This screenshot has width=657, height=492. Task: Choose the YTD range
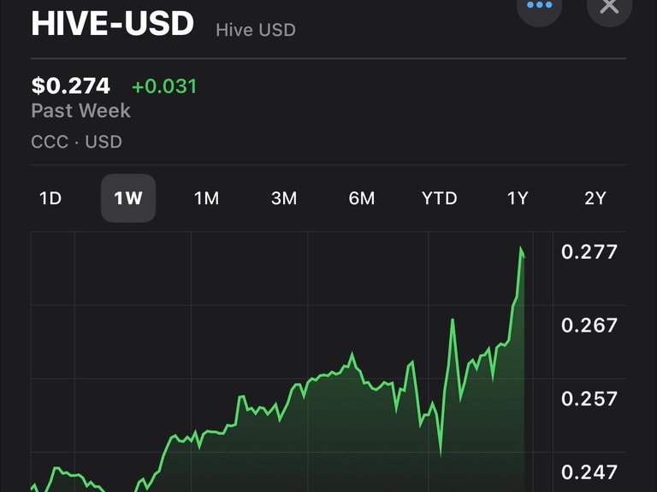pos(440,198)
